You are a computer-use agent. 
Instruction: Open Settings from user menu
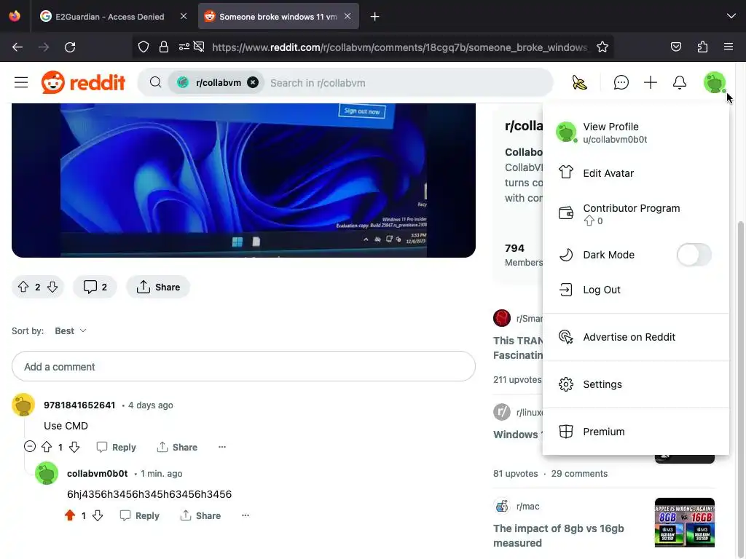point(635,384)
